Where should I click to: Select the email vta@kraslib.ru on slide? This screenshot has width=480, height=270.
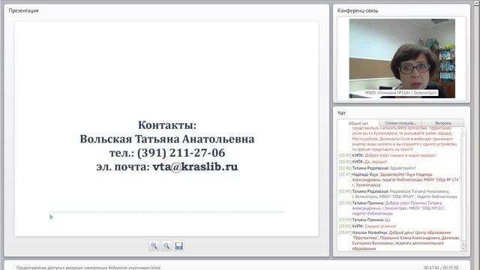point(195,166)
